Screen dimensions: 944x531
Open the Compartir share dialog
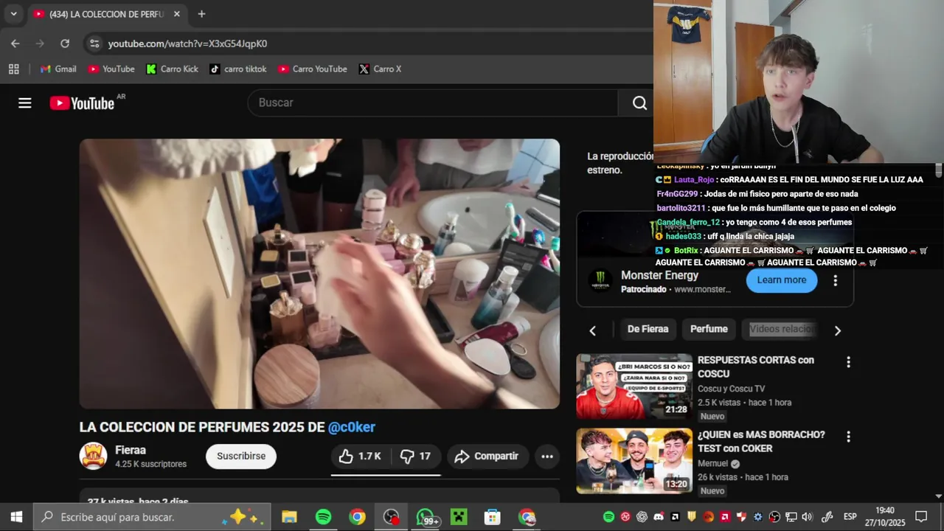[487, 457]
